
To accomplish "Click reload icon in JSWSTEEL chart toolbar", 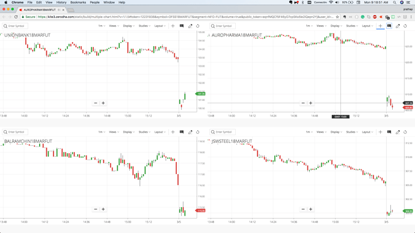I will pos(405,132).
